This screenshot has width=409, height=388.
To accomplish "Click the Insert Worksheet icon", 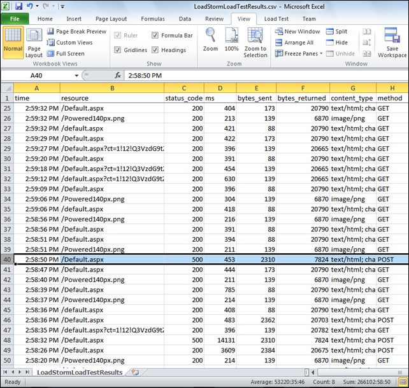I will (135, 372).
